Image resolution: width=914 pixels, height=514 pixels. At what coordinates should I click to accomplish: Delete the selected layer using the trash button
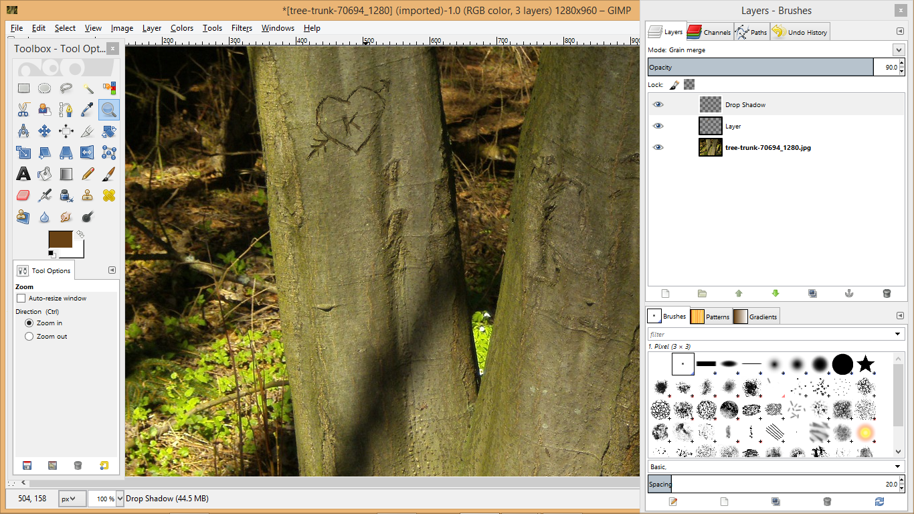(x=887, y=293)
